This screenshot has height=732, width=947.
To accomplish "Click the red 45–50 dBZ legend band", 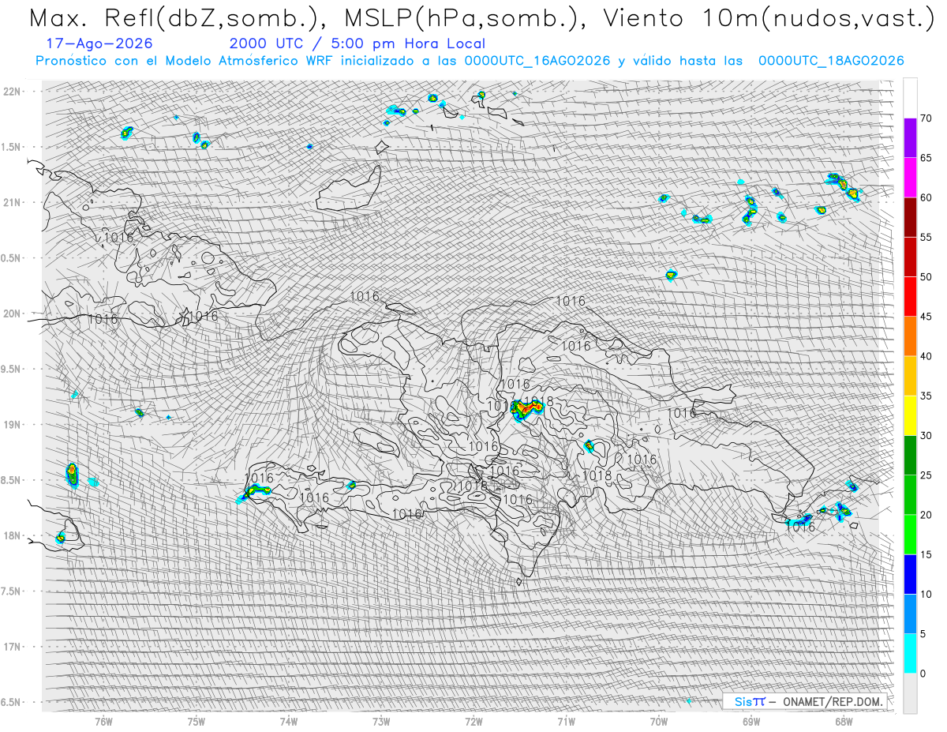I will tap(910, 297).
